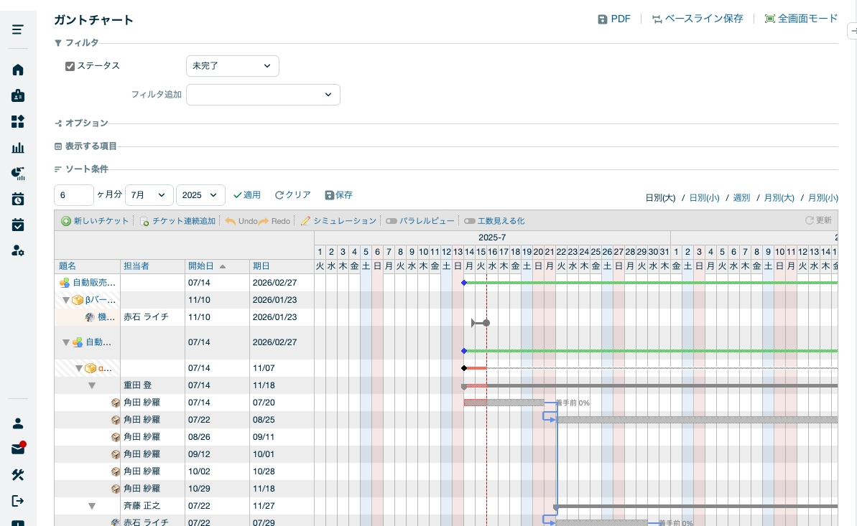Toggle the パラレルビュー switch
This screenshot has height=526, width=857.
[392, 221]
